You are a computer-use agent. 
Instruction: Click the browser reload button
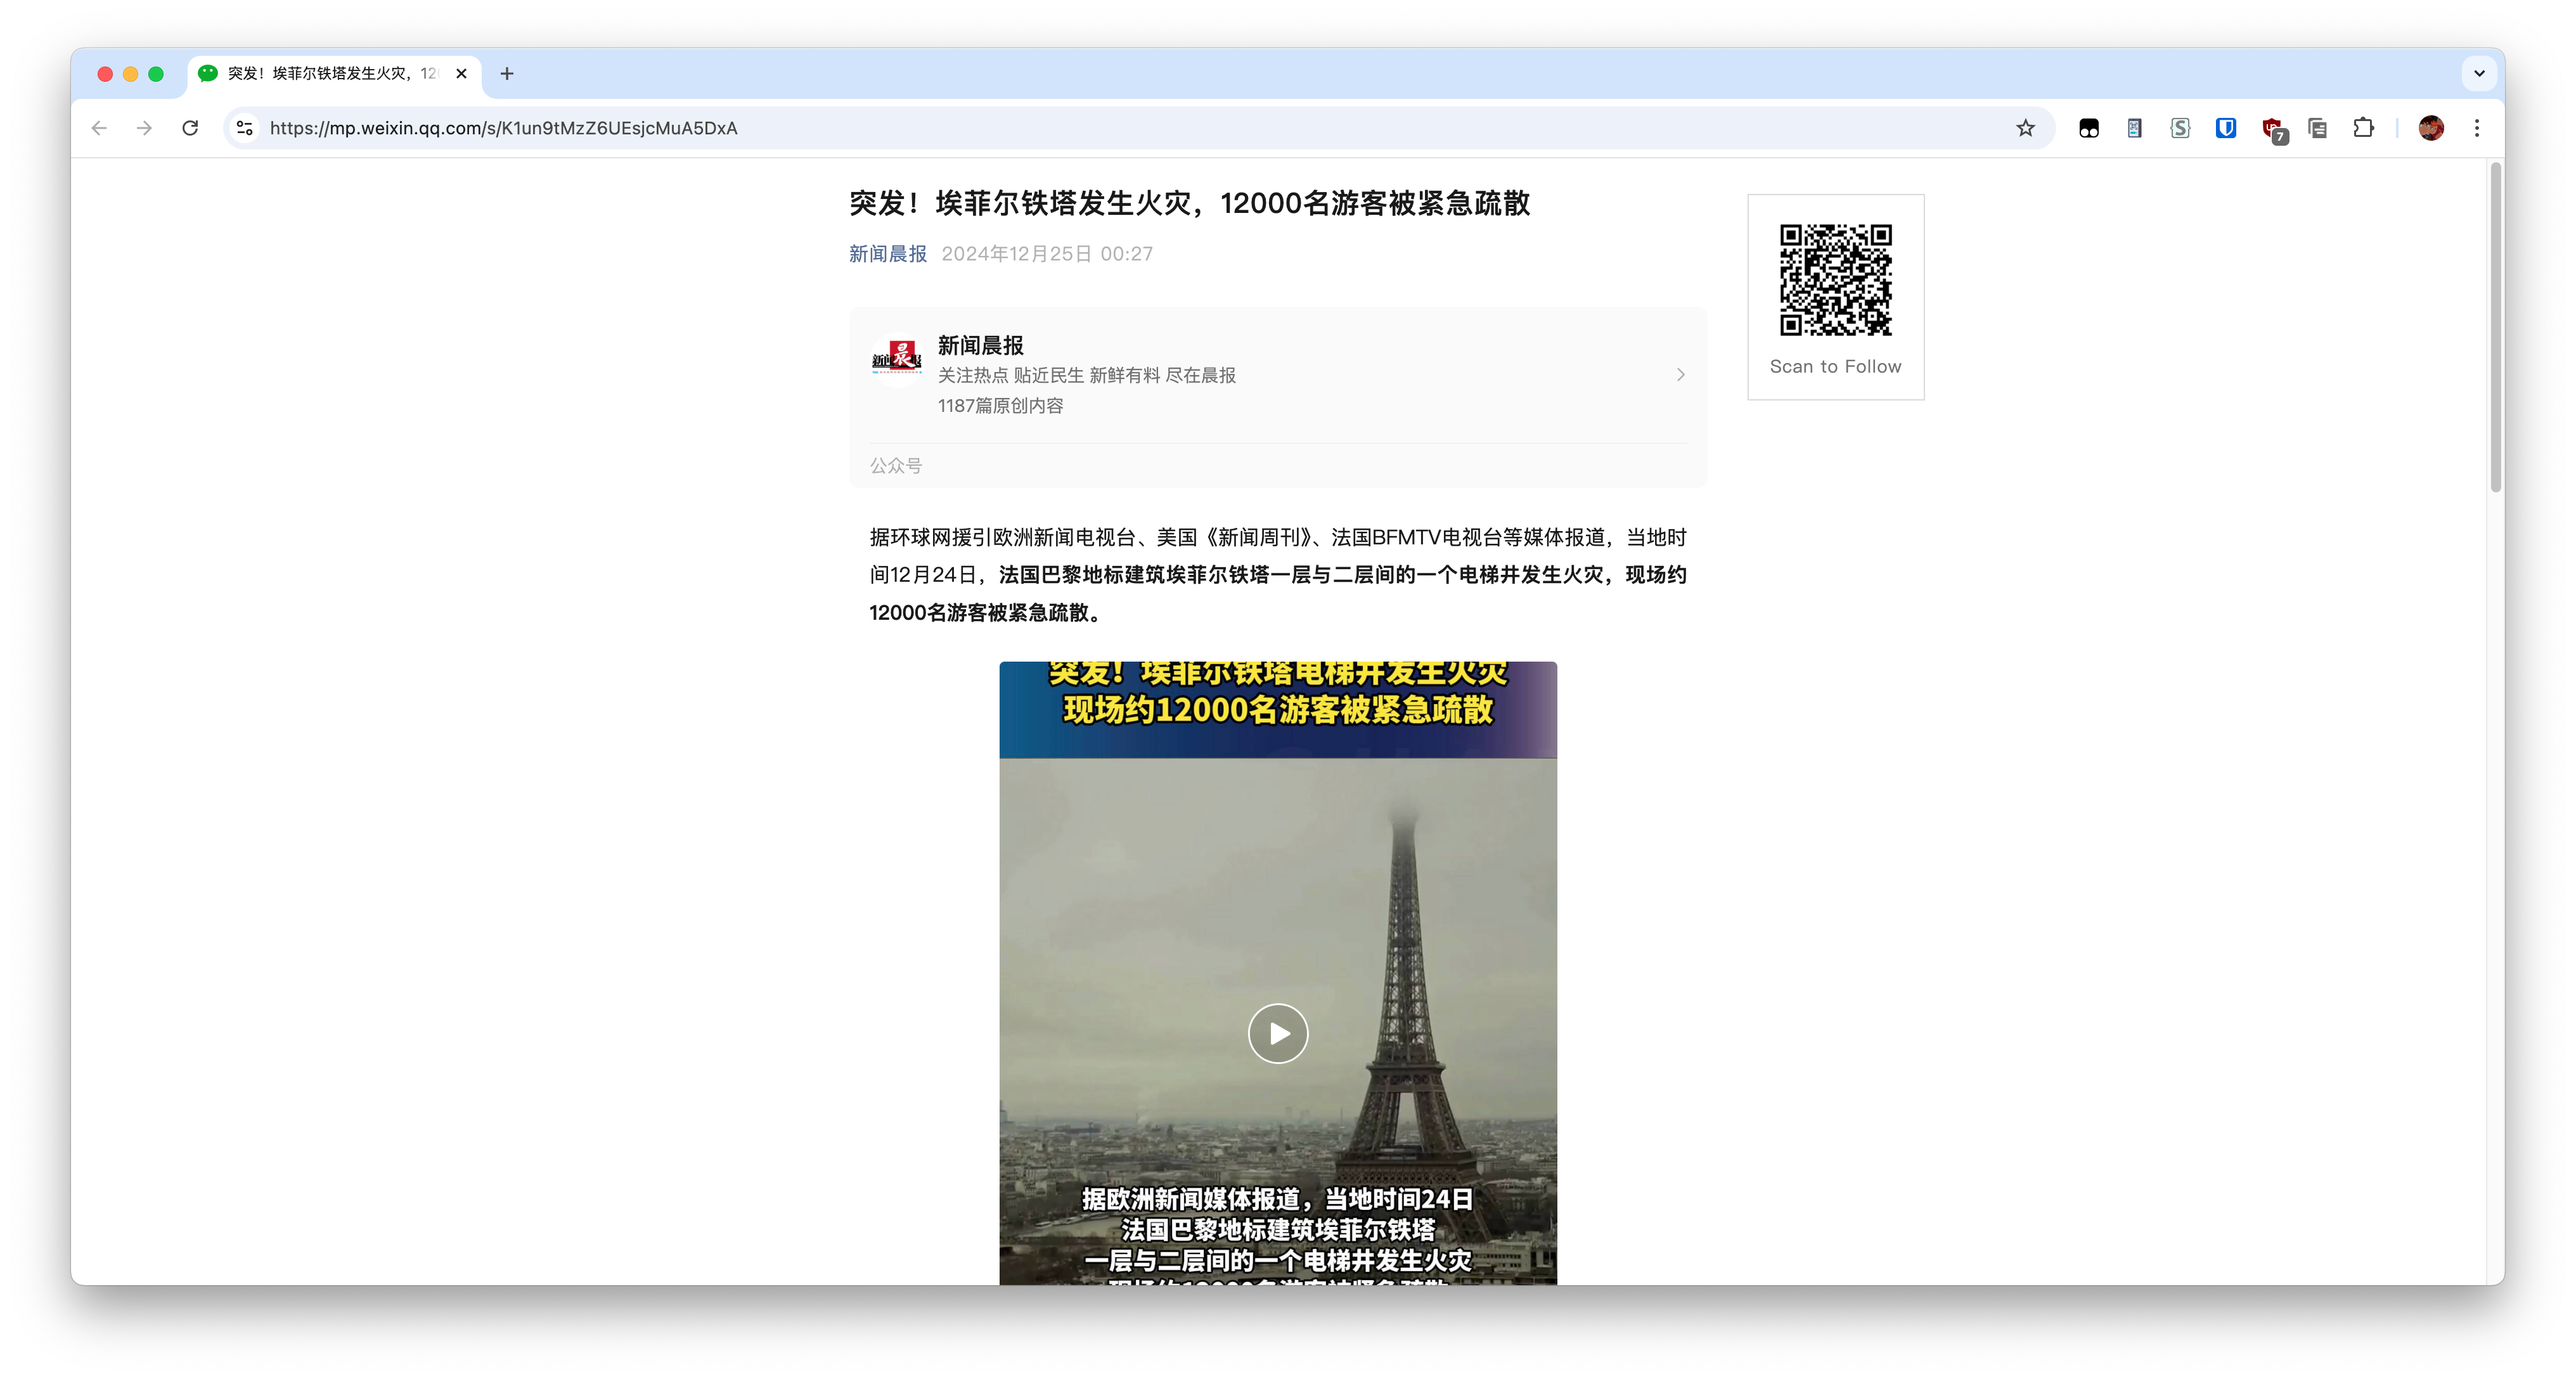click(x=190, y=128)
